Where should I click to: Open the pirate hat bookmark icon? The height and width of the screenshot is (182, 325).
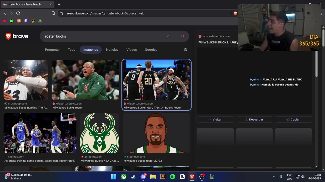pos(33,21)
